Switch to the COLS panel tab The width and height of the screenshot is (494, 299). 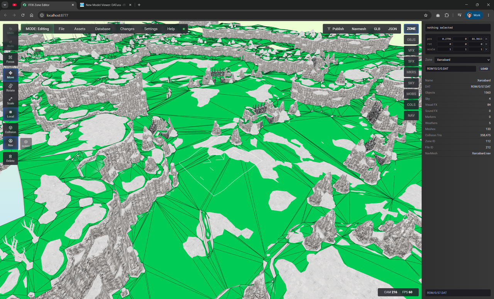pos(411,105)
